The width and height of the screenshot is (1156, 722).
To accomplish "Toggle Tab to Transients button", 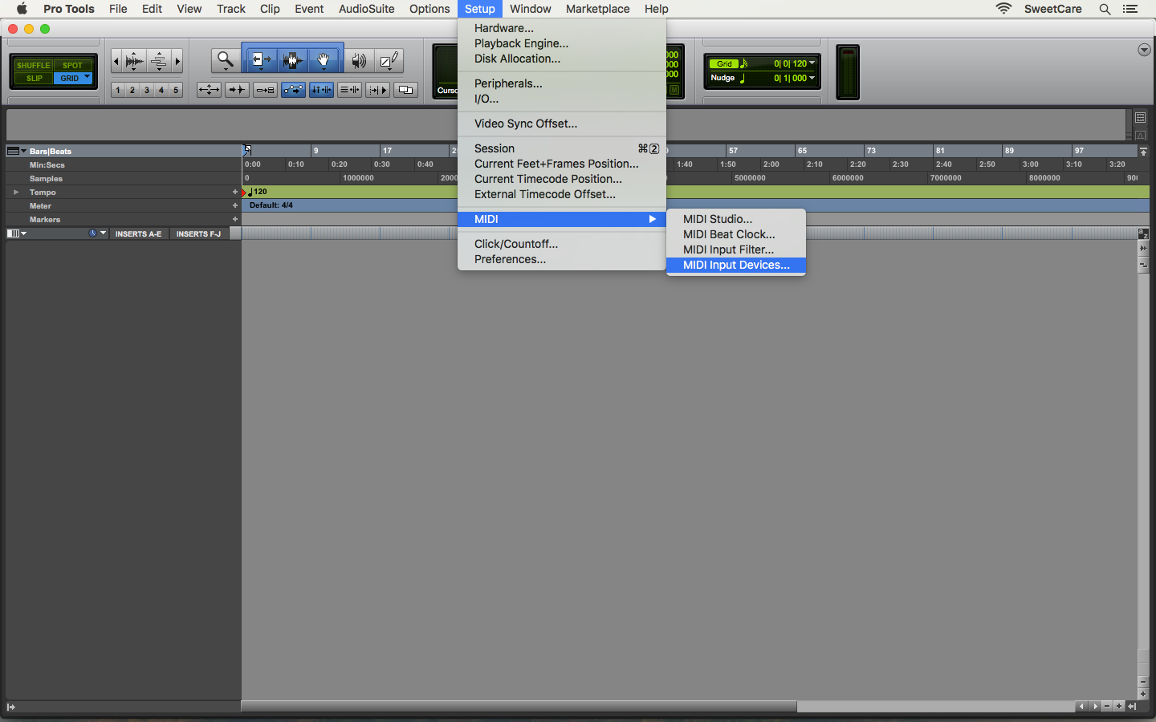I will (237, 90).
